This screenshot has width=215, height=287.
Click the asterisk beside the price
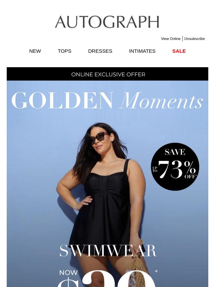[156, 271]
